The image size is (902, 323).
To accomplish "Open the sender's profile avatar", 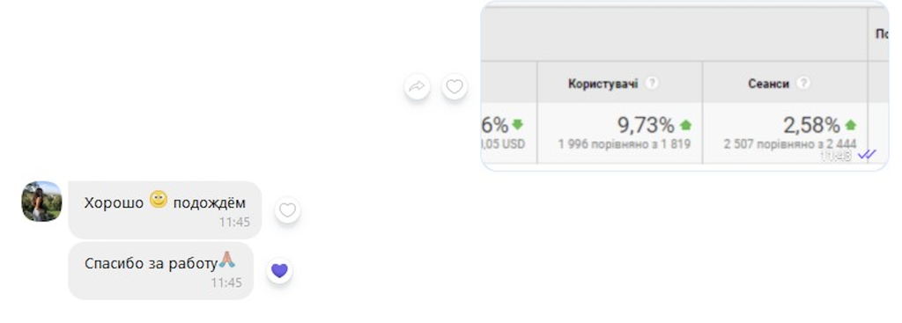I will (41, 202).
